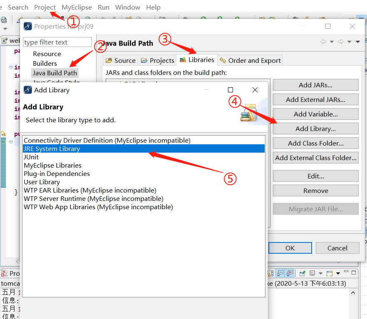The height and width of the screenshot is (319, 367).
Task: Toggle show console on standard output change
Action: [280, 273]
